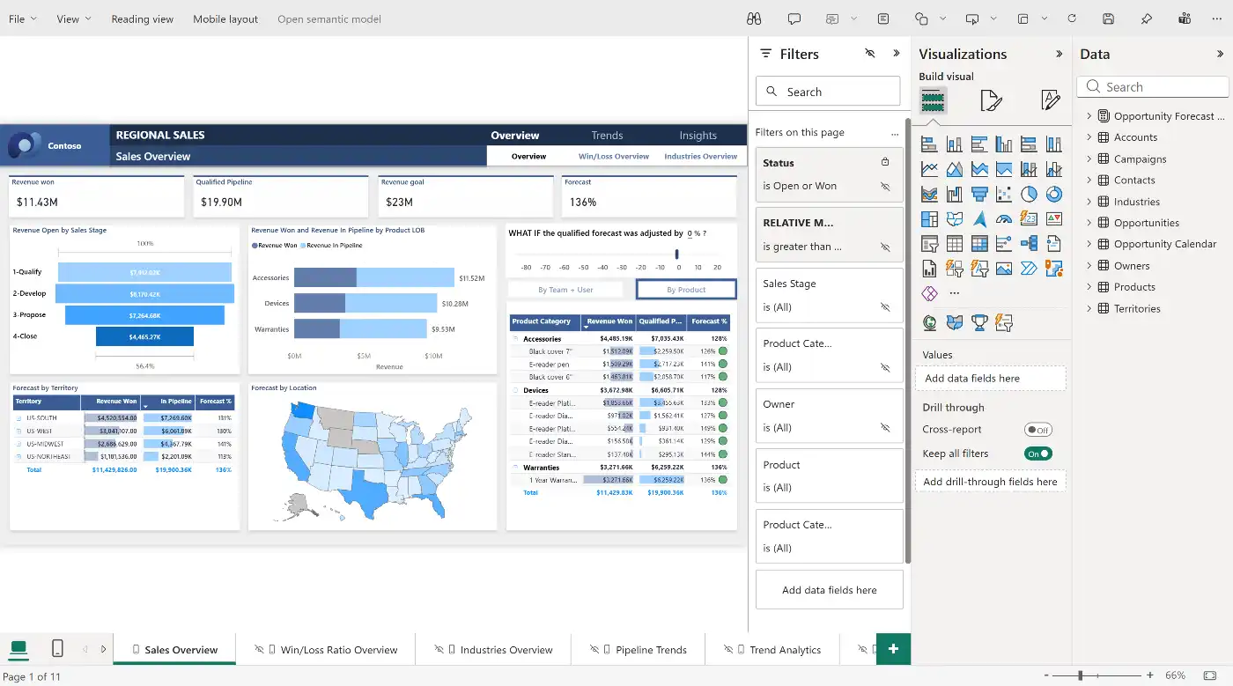The image size is (1233, 686).
Task: Click the refresh visuals icon
Action: [1072, 18]
